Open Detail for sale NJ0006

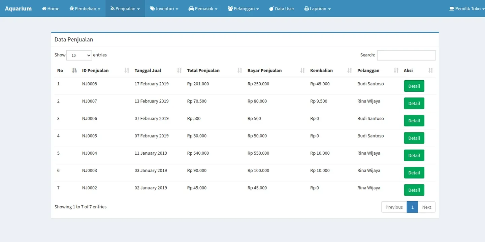coord(414,121)
